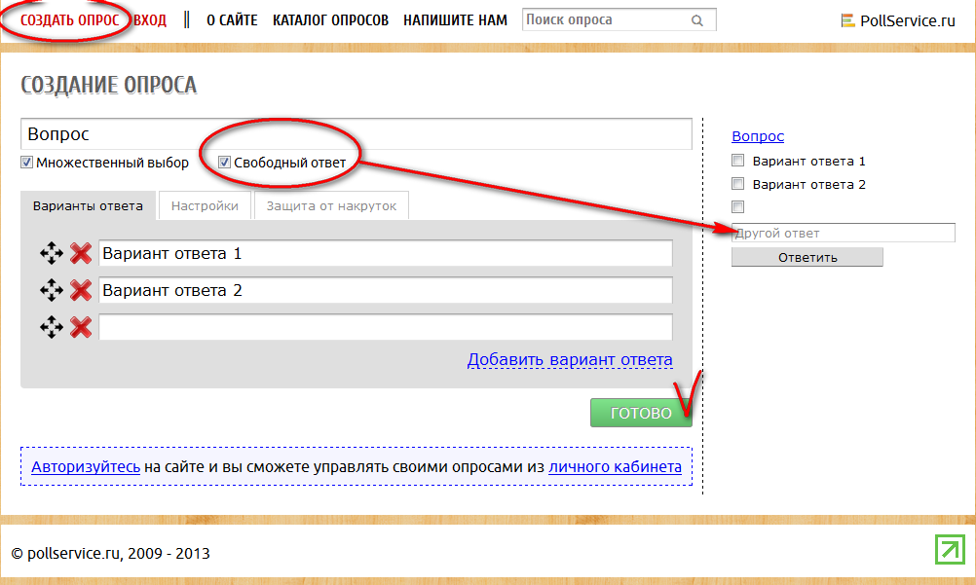The width and height of the screenshot is (976, 585).
Task: Click the green Готово button
Action: [x=641, y=413]
